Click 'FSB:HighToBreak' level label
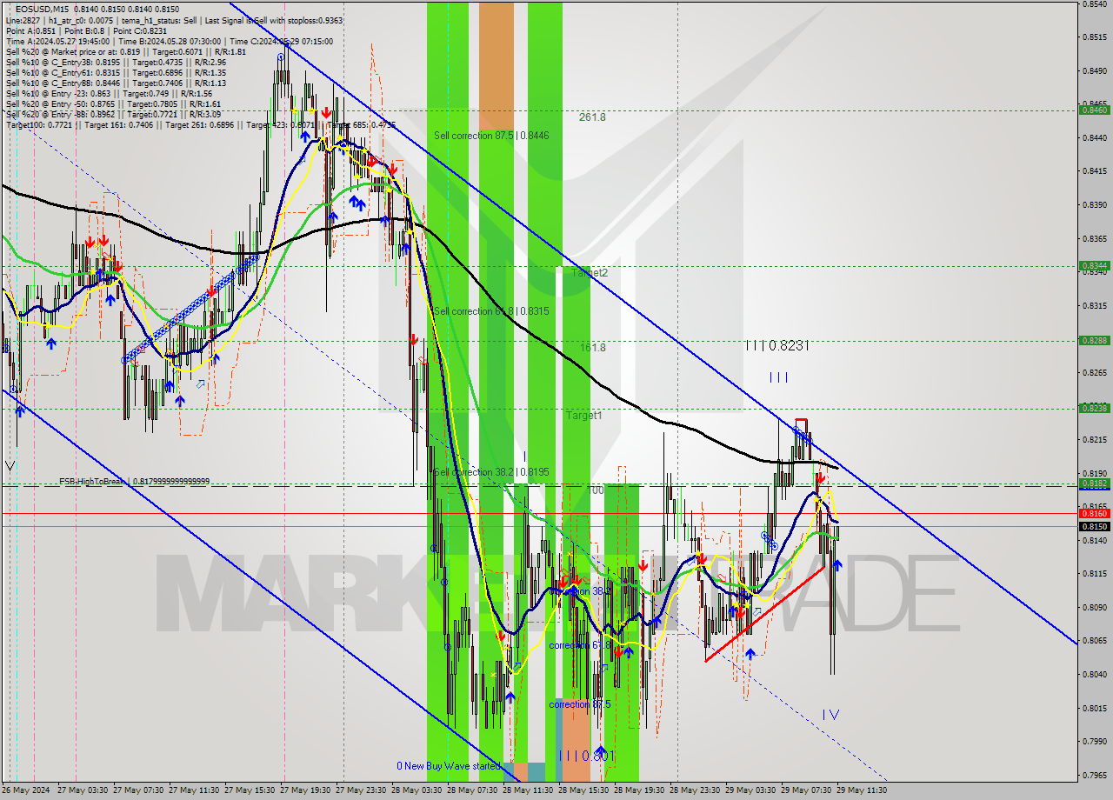 click(x=134, y=481)
